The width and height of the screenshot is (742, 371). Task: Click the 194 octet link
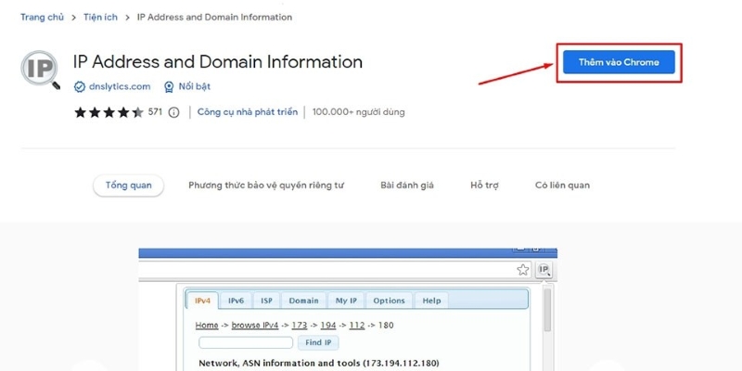[328, 326]
